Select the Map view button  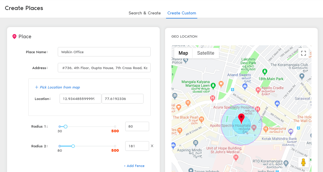click(x=183, y=53)
